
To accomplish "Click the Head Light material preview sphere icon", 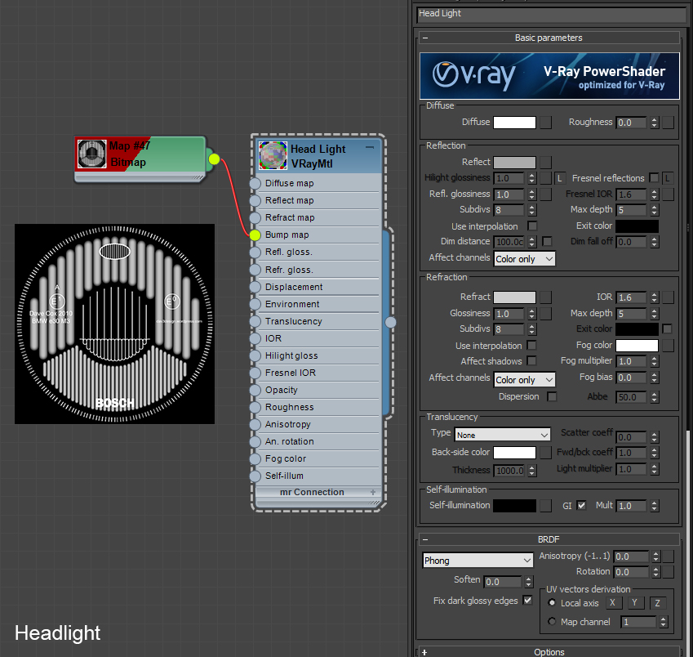I will tap(273, 156).
